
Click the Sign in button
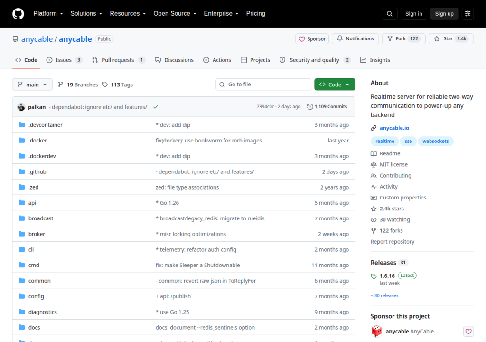pyautogui.click(x=413, y=14)
